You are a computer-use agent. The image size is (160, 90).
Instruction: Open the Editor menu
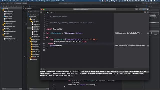pos(32,1)
